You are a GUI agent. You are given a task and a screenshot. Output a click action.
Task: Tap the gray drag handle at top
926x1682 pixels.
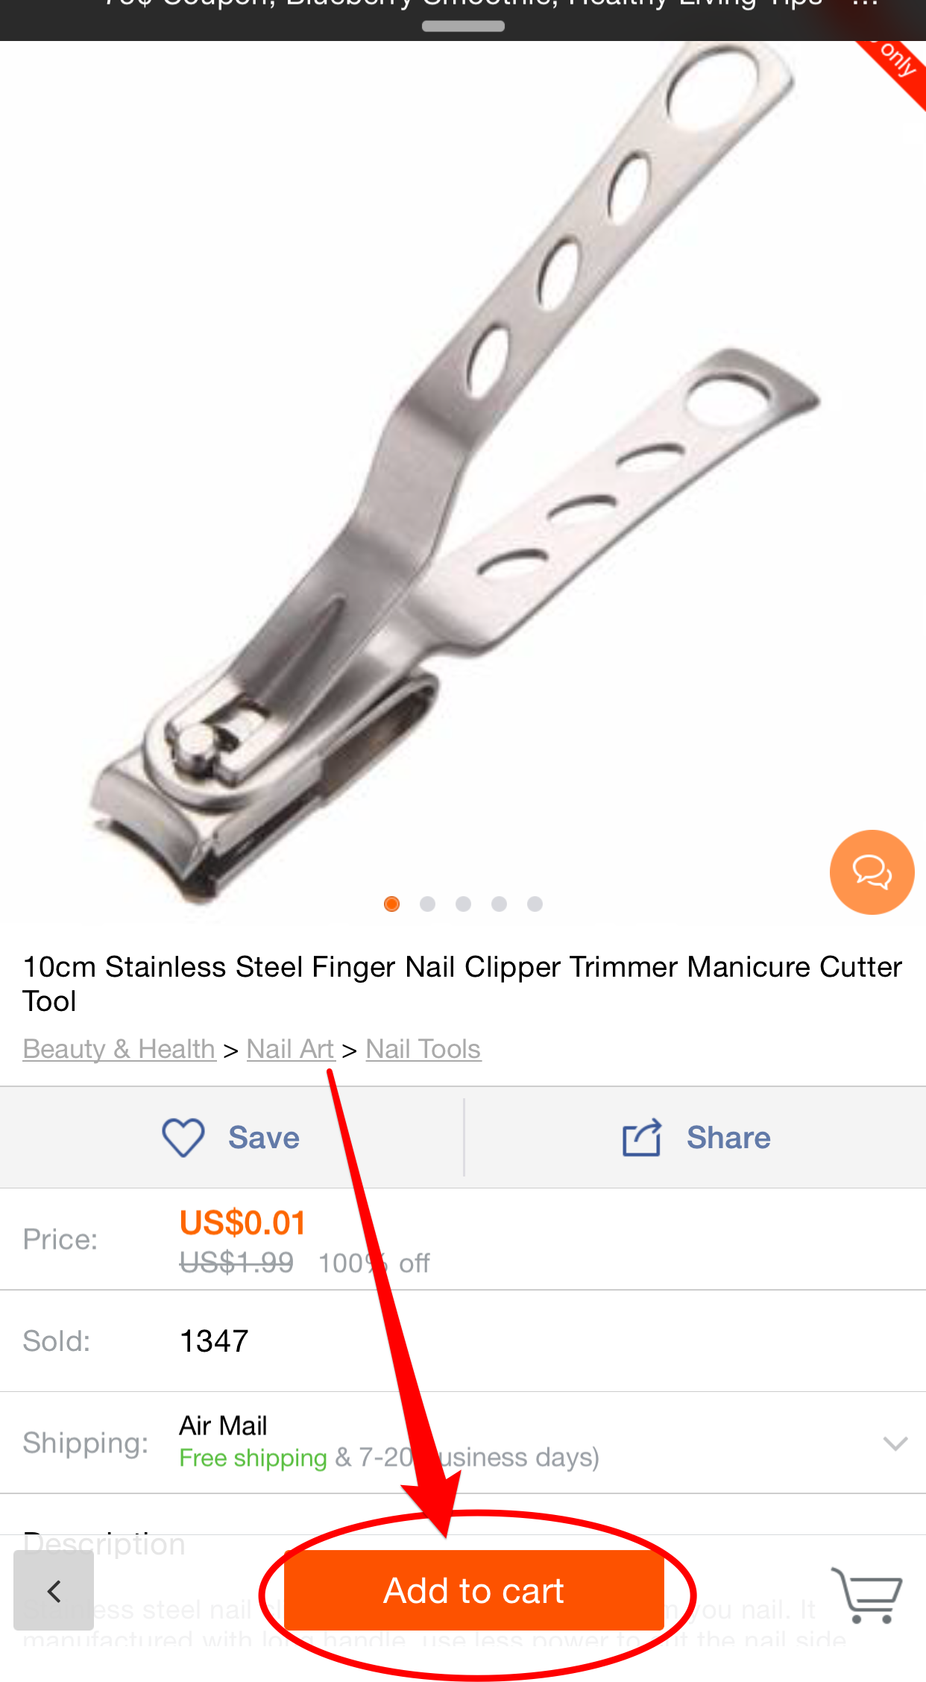tap(463, 26)
